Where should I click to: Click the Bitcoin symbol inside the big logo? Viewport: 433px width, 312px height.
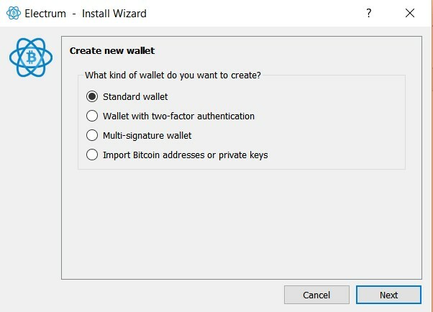coord(31,58)
